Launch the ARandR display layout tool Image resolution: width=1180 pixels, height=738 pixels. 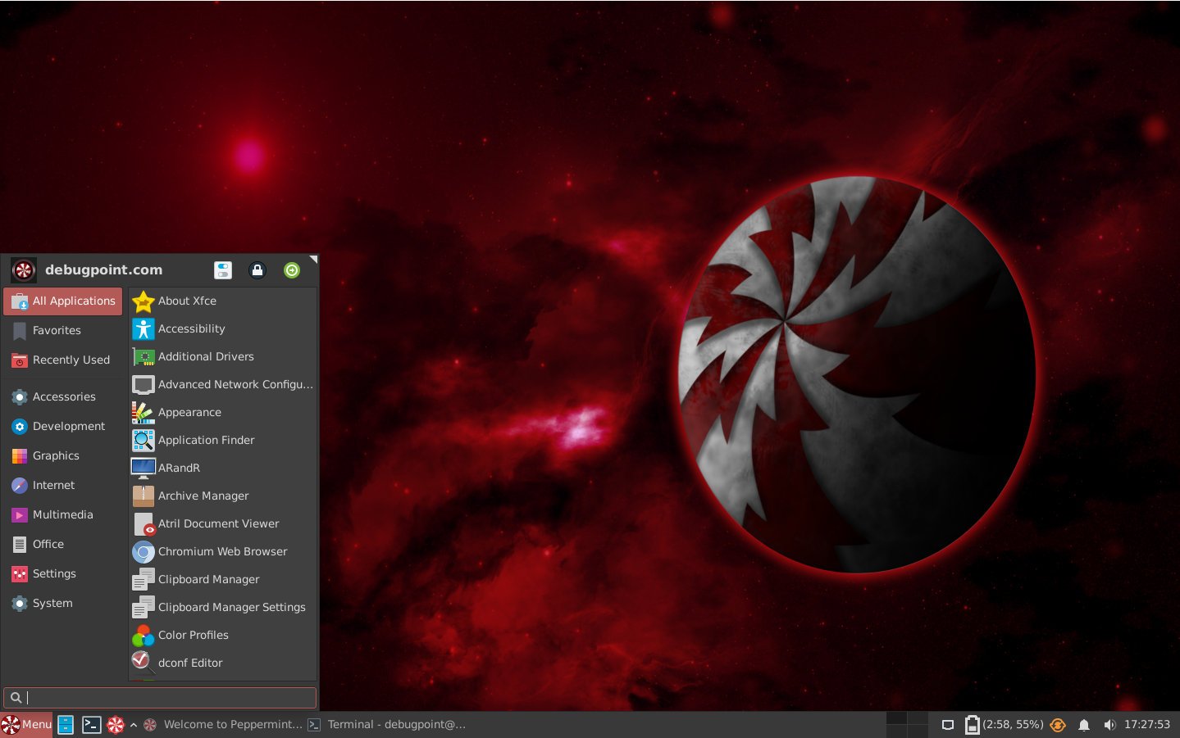(x=179, y=468)
